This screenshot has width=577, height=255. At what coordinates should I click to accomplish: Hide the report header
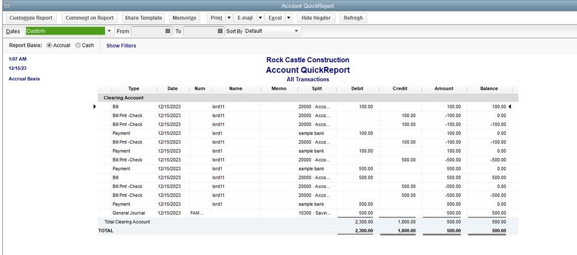[316, 18]
